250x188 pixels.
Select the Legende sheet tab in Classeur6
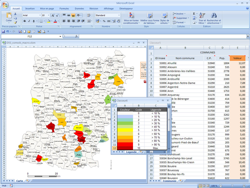click(131, 152)
